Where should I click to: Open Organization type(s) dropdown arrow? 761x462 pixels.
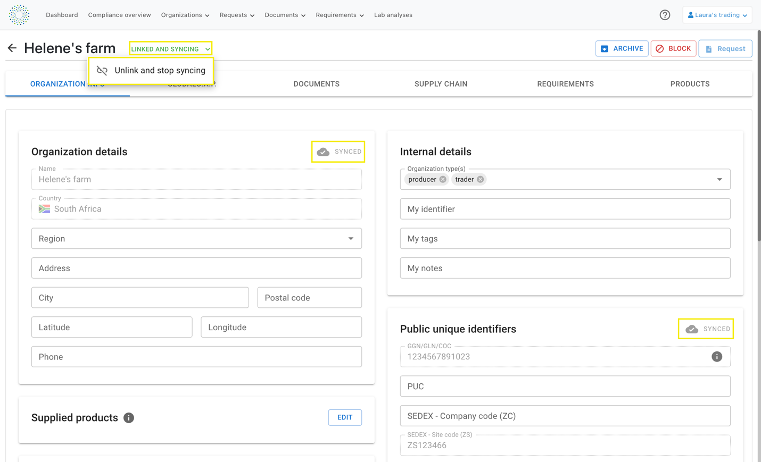(719, 179)
